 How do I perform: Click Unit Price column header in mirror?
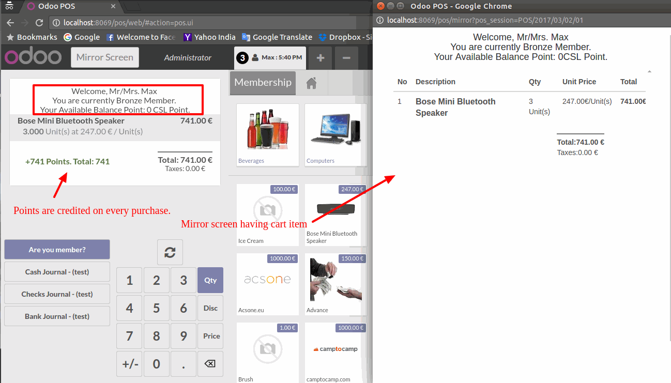point(579,82)
